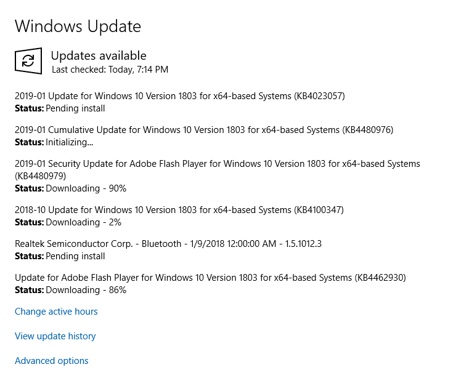Click the Initializing status text

click(70, 142)
